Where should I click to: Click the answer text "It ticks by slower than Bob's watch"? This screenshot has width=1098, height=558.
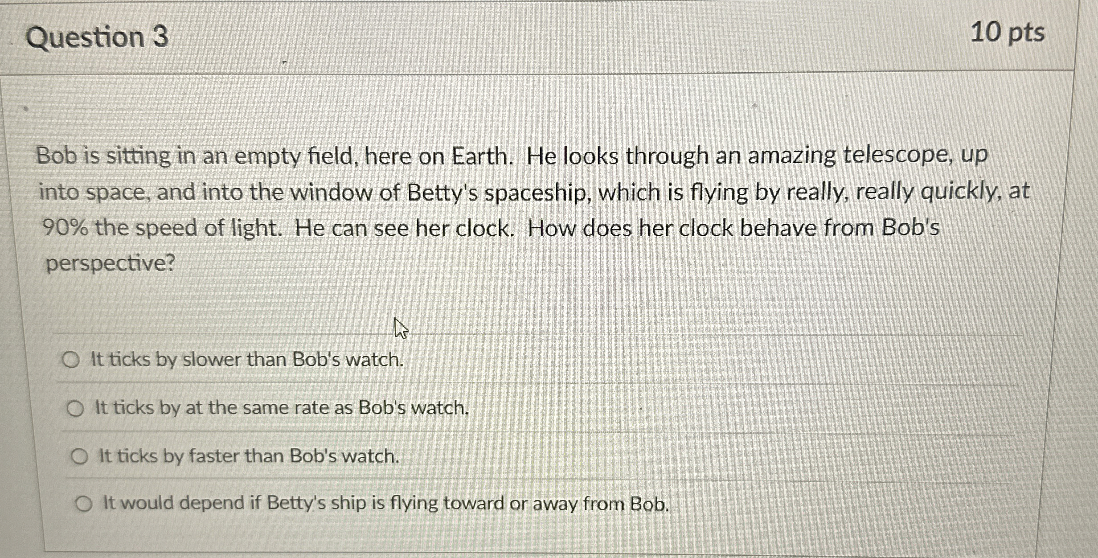coord(246,360)
